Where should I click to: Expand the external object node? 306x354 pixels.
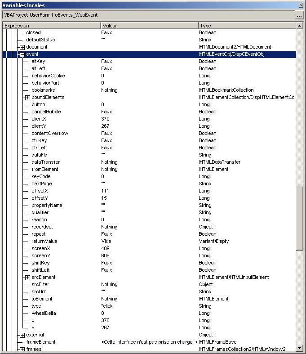coord(22,335)
